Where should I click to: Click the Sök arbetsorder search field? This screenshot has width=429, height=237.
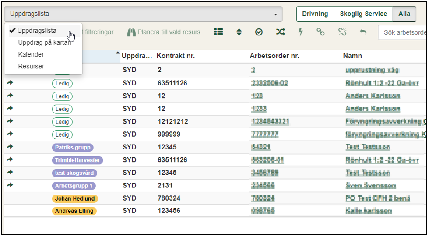(403, 32)
